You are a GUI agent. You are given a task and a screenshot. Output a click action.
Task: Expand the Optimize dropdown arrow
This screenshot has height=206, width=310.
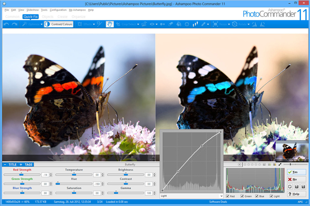(42, 24)
